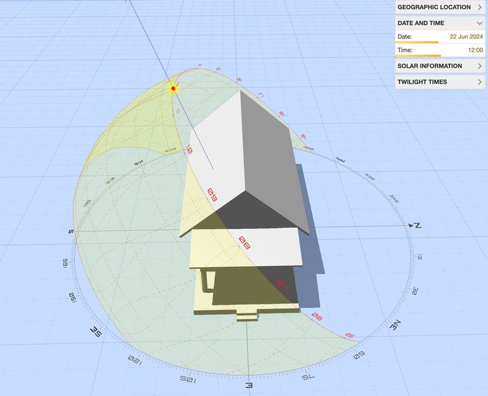Click the SE compass label
The width and height of the screenshot is (488, 396).
pyautogui.click(x=96, y=331)
